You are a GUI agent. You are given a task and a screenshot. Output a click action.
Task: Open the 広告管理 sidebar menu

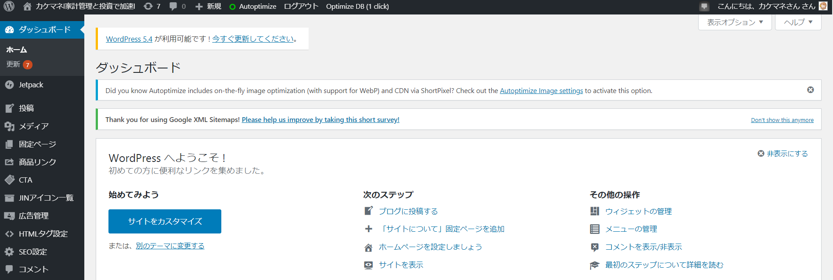coord(42,216)
